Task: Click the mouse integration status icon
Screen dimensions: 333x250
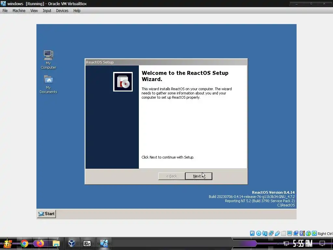Action: (308, 233)
